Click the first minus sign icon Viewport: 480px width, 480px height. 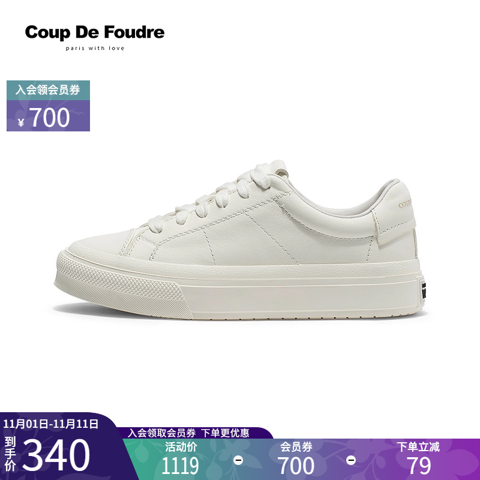click(238, 460)
